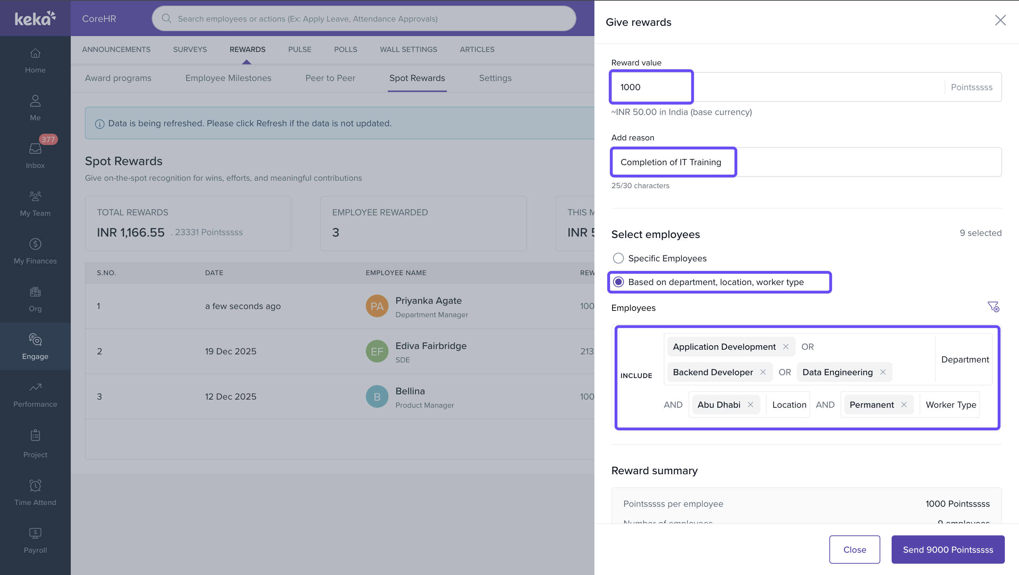Remove Application Development department chip
Viewport: 1019px width, 575px height.
coord(785,347)
